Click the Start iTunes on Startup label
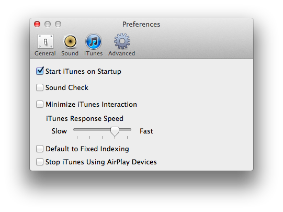Image resolution: width=283 pixels, height=212 pixels. [83, 72]
